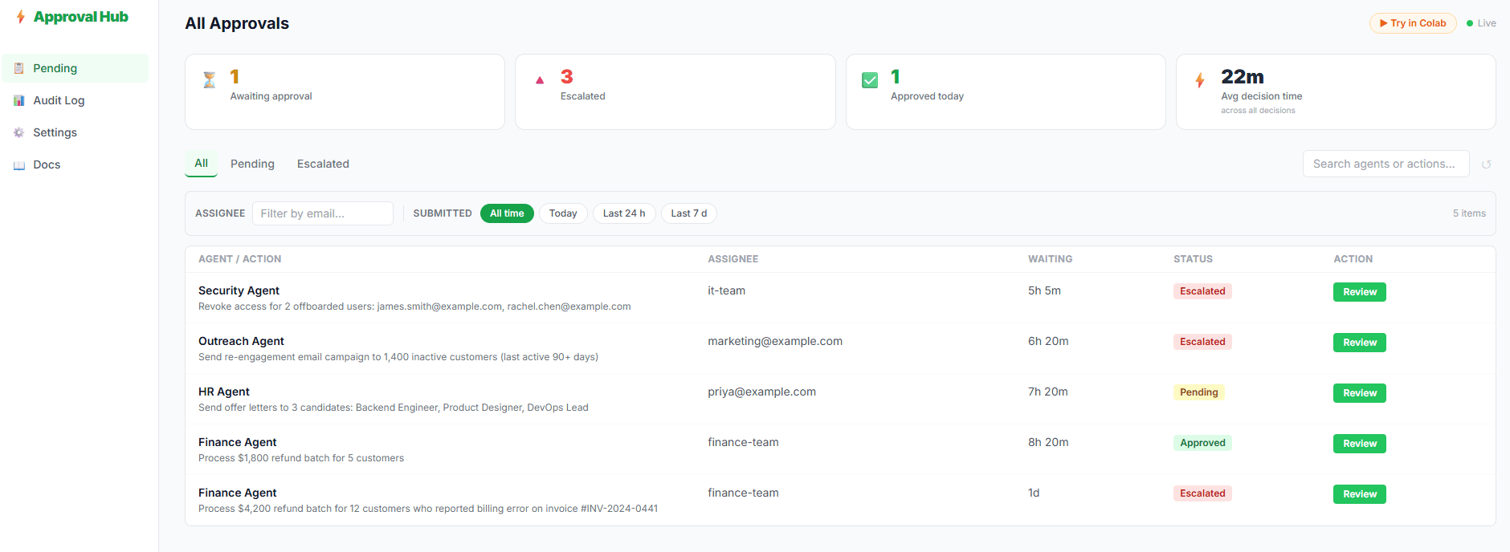The height and width of the screenshot is (552, 1510).
Task: Select the Last 24 h filter
Action: [624, 213]
